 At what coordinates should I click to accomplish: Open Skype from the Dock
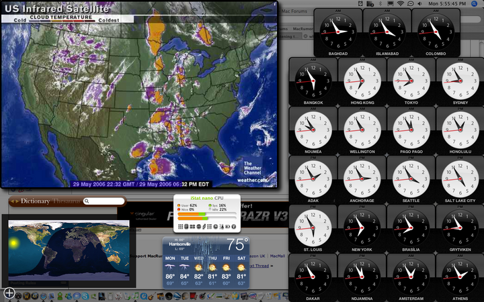coord(85,296)
